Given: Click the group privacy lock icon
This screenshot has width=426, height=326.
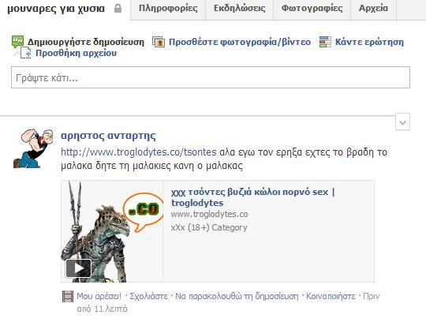Looking at the screenshot, I should pos(118,9).
